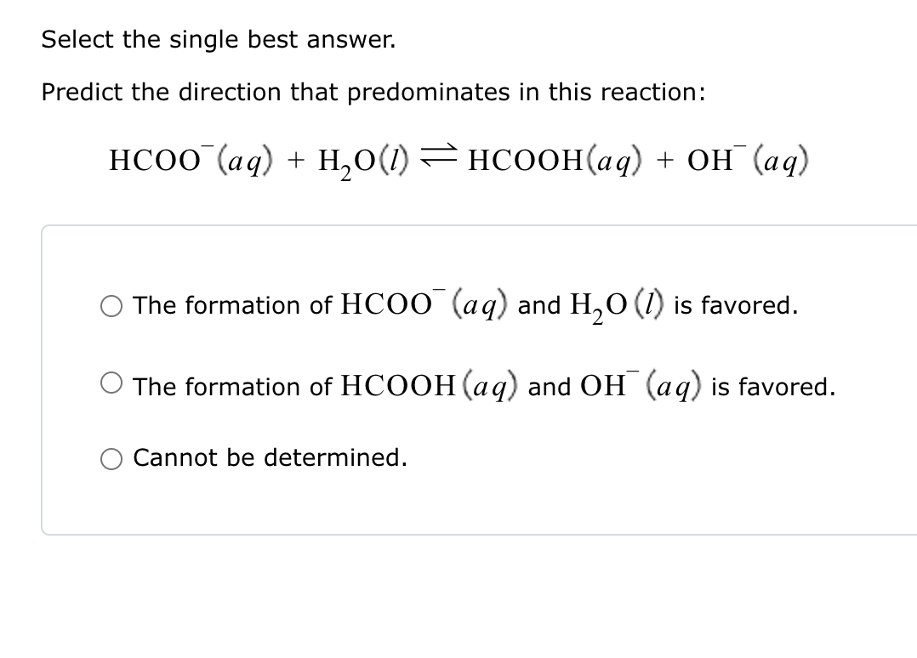The height and width of the screenshot is (658, 917).
Task: Click the chemical equation showing the equilibrium
Action: (459, 160)
